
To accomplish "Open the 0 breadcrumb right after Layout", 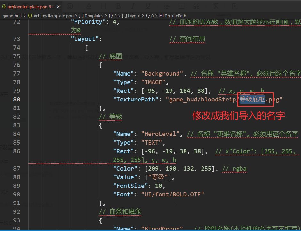I will (153, 16).
